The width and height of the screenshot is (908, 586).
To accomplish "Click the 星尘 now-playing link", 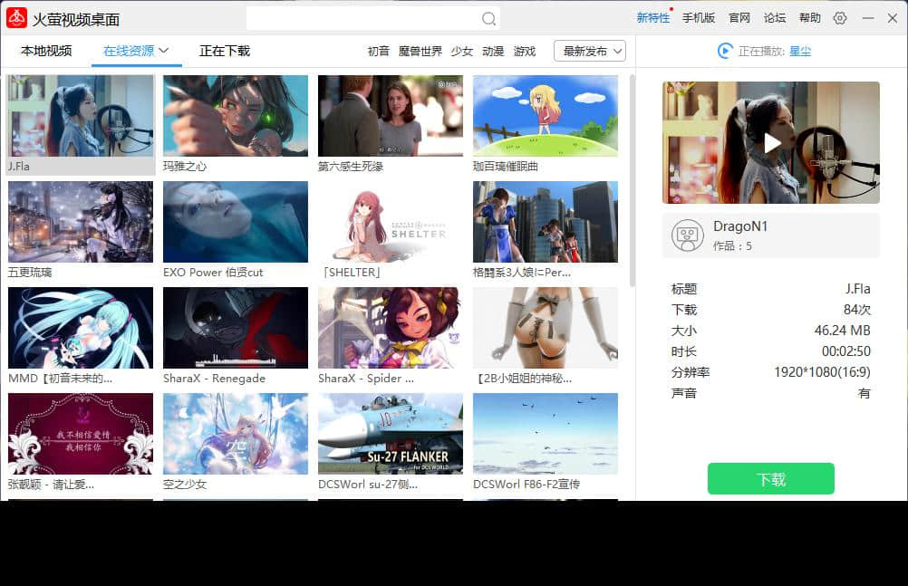I will (x=800, y=51).
